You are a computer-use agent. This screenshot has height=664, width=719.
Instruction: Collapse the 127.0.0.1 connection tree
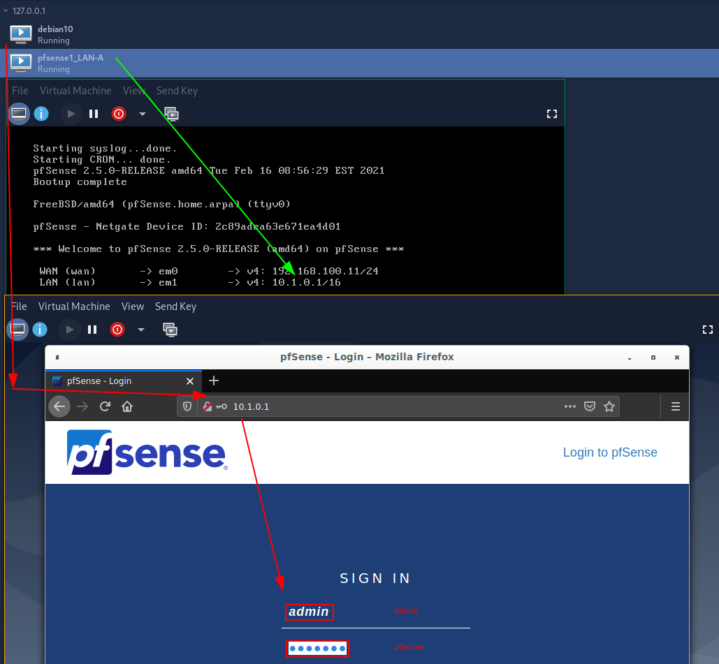pyautogui.click(x=6, y=10)
